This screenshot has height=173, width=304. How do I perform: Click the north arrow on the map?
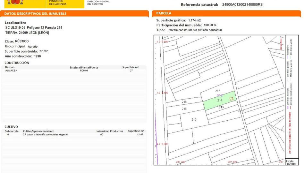click(280, 42)
